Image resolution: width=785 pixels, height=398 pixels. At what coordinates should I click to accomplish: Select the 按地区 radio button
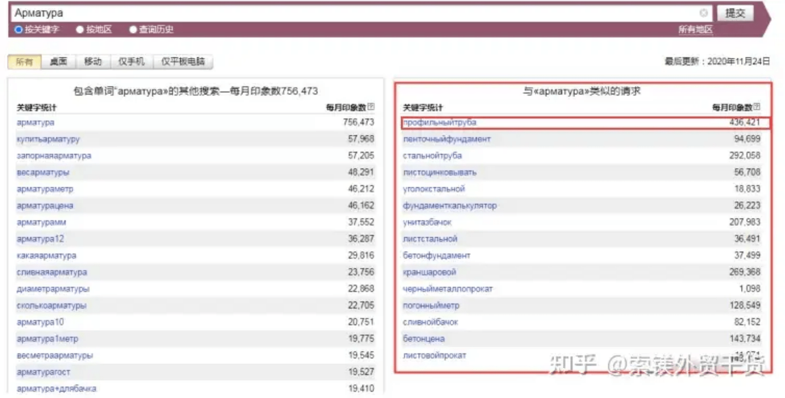pos(80,30)
